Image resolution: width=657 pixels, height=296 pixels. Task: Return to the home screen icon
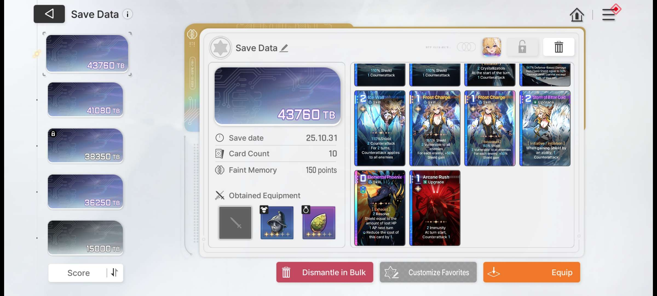tap(577, 15)
